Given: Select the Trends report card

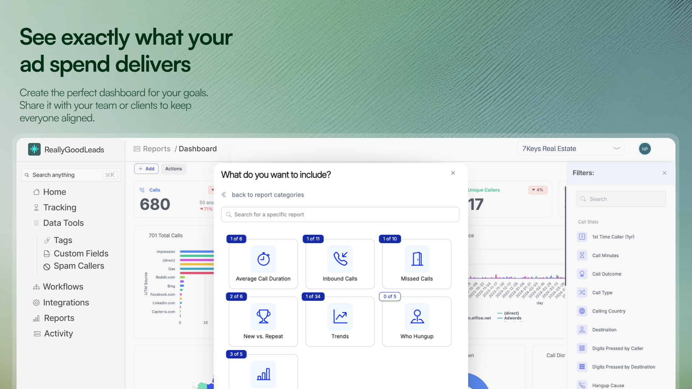Looking at the screenshot, I should (340, 322).
